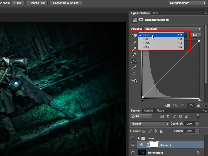Hide the Hintergrund layer
The height and width of the screenshot is (156, 208).
pyautogui.click(x=133, y=152)
